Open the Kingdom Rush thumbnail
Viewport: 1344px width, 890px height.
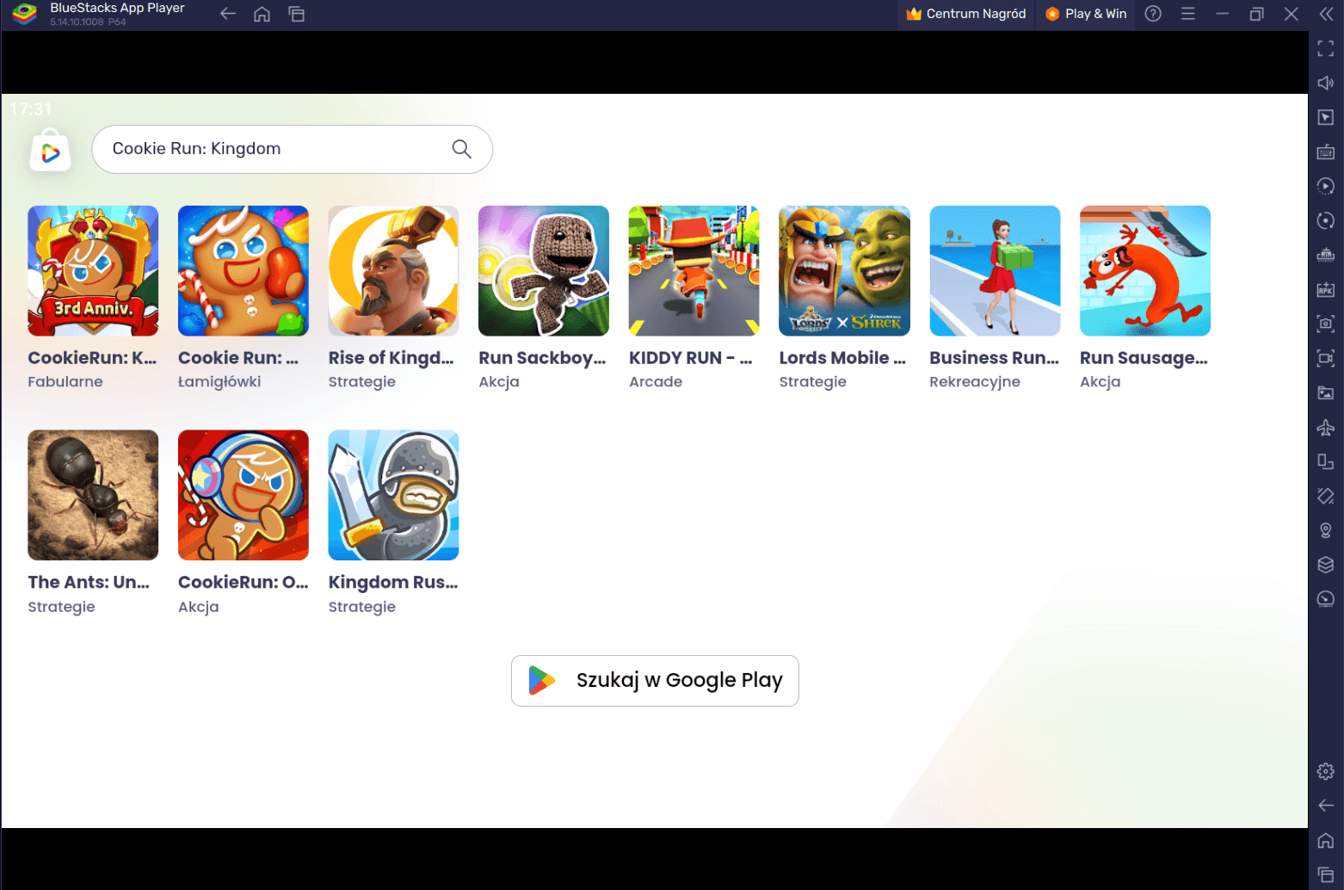click(x=393, y=495)
